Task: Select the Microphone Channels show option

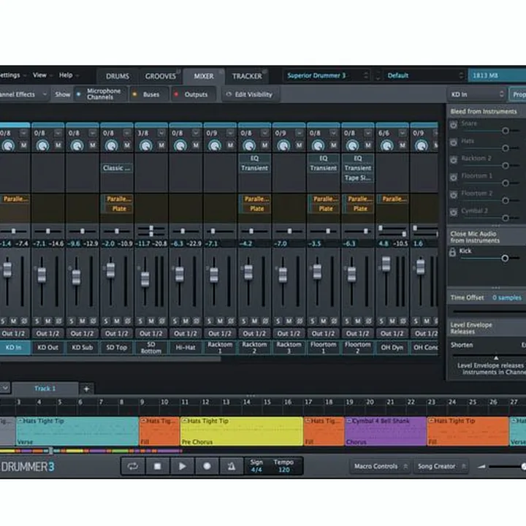Action: (x=99, y=94)
